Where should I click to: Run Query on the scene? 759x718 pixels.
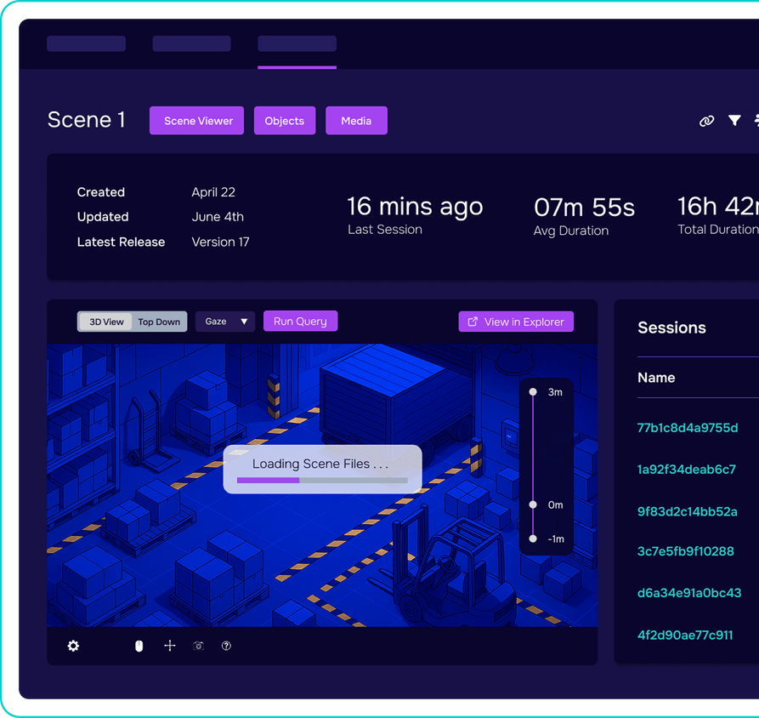click(x=300, y=321)
